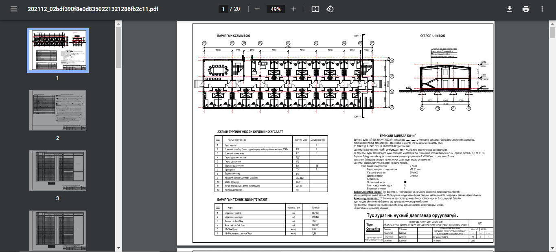Click the EX sheet code in title block
Screen dimensions: 556x252
click(x=479, y=224)
